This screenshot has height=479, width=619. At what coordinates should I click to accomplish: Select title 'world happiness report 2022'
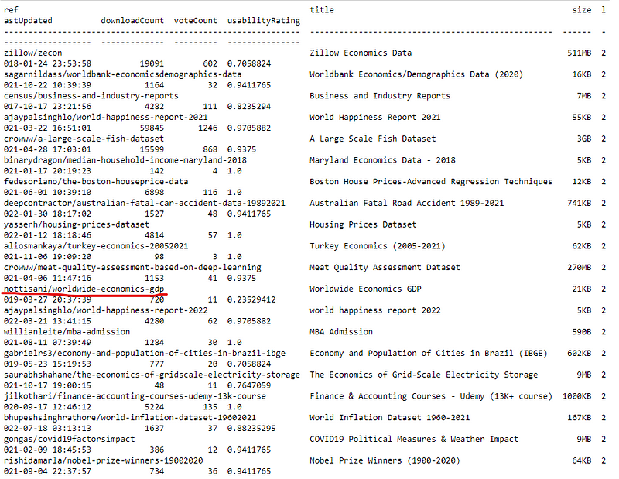pyautogui.click(x=375, y=310)
